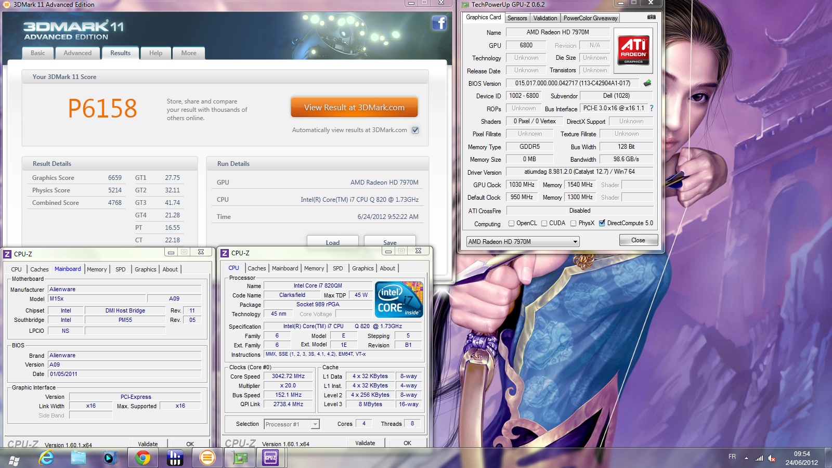Viewport: 832px width, 468px height.
Task: Open the Sensors tab in GPU-Z
Action: click(x=517, y=18)
